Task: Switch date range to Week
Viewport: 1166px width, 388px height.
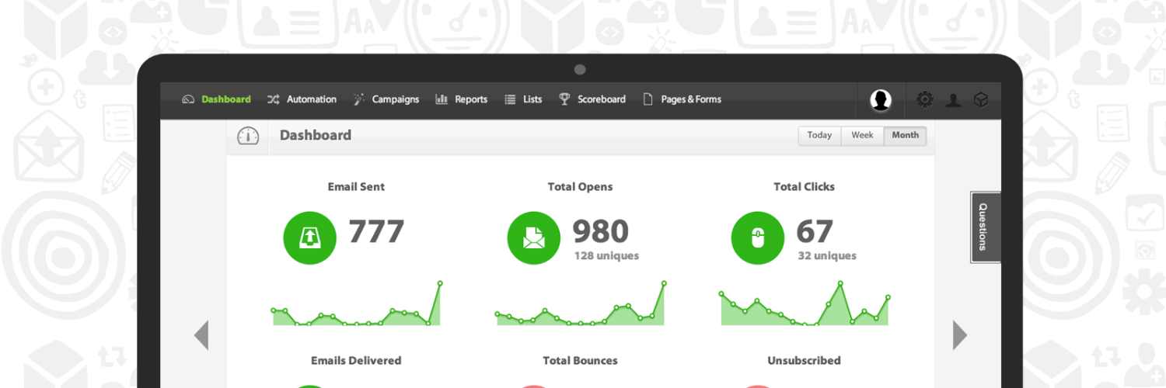Action: [x=862, y=135]
